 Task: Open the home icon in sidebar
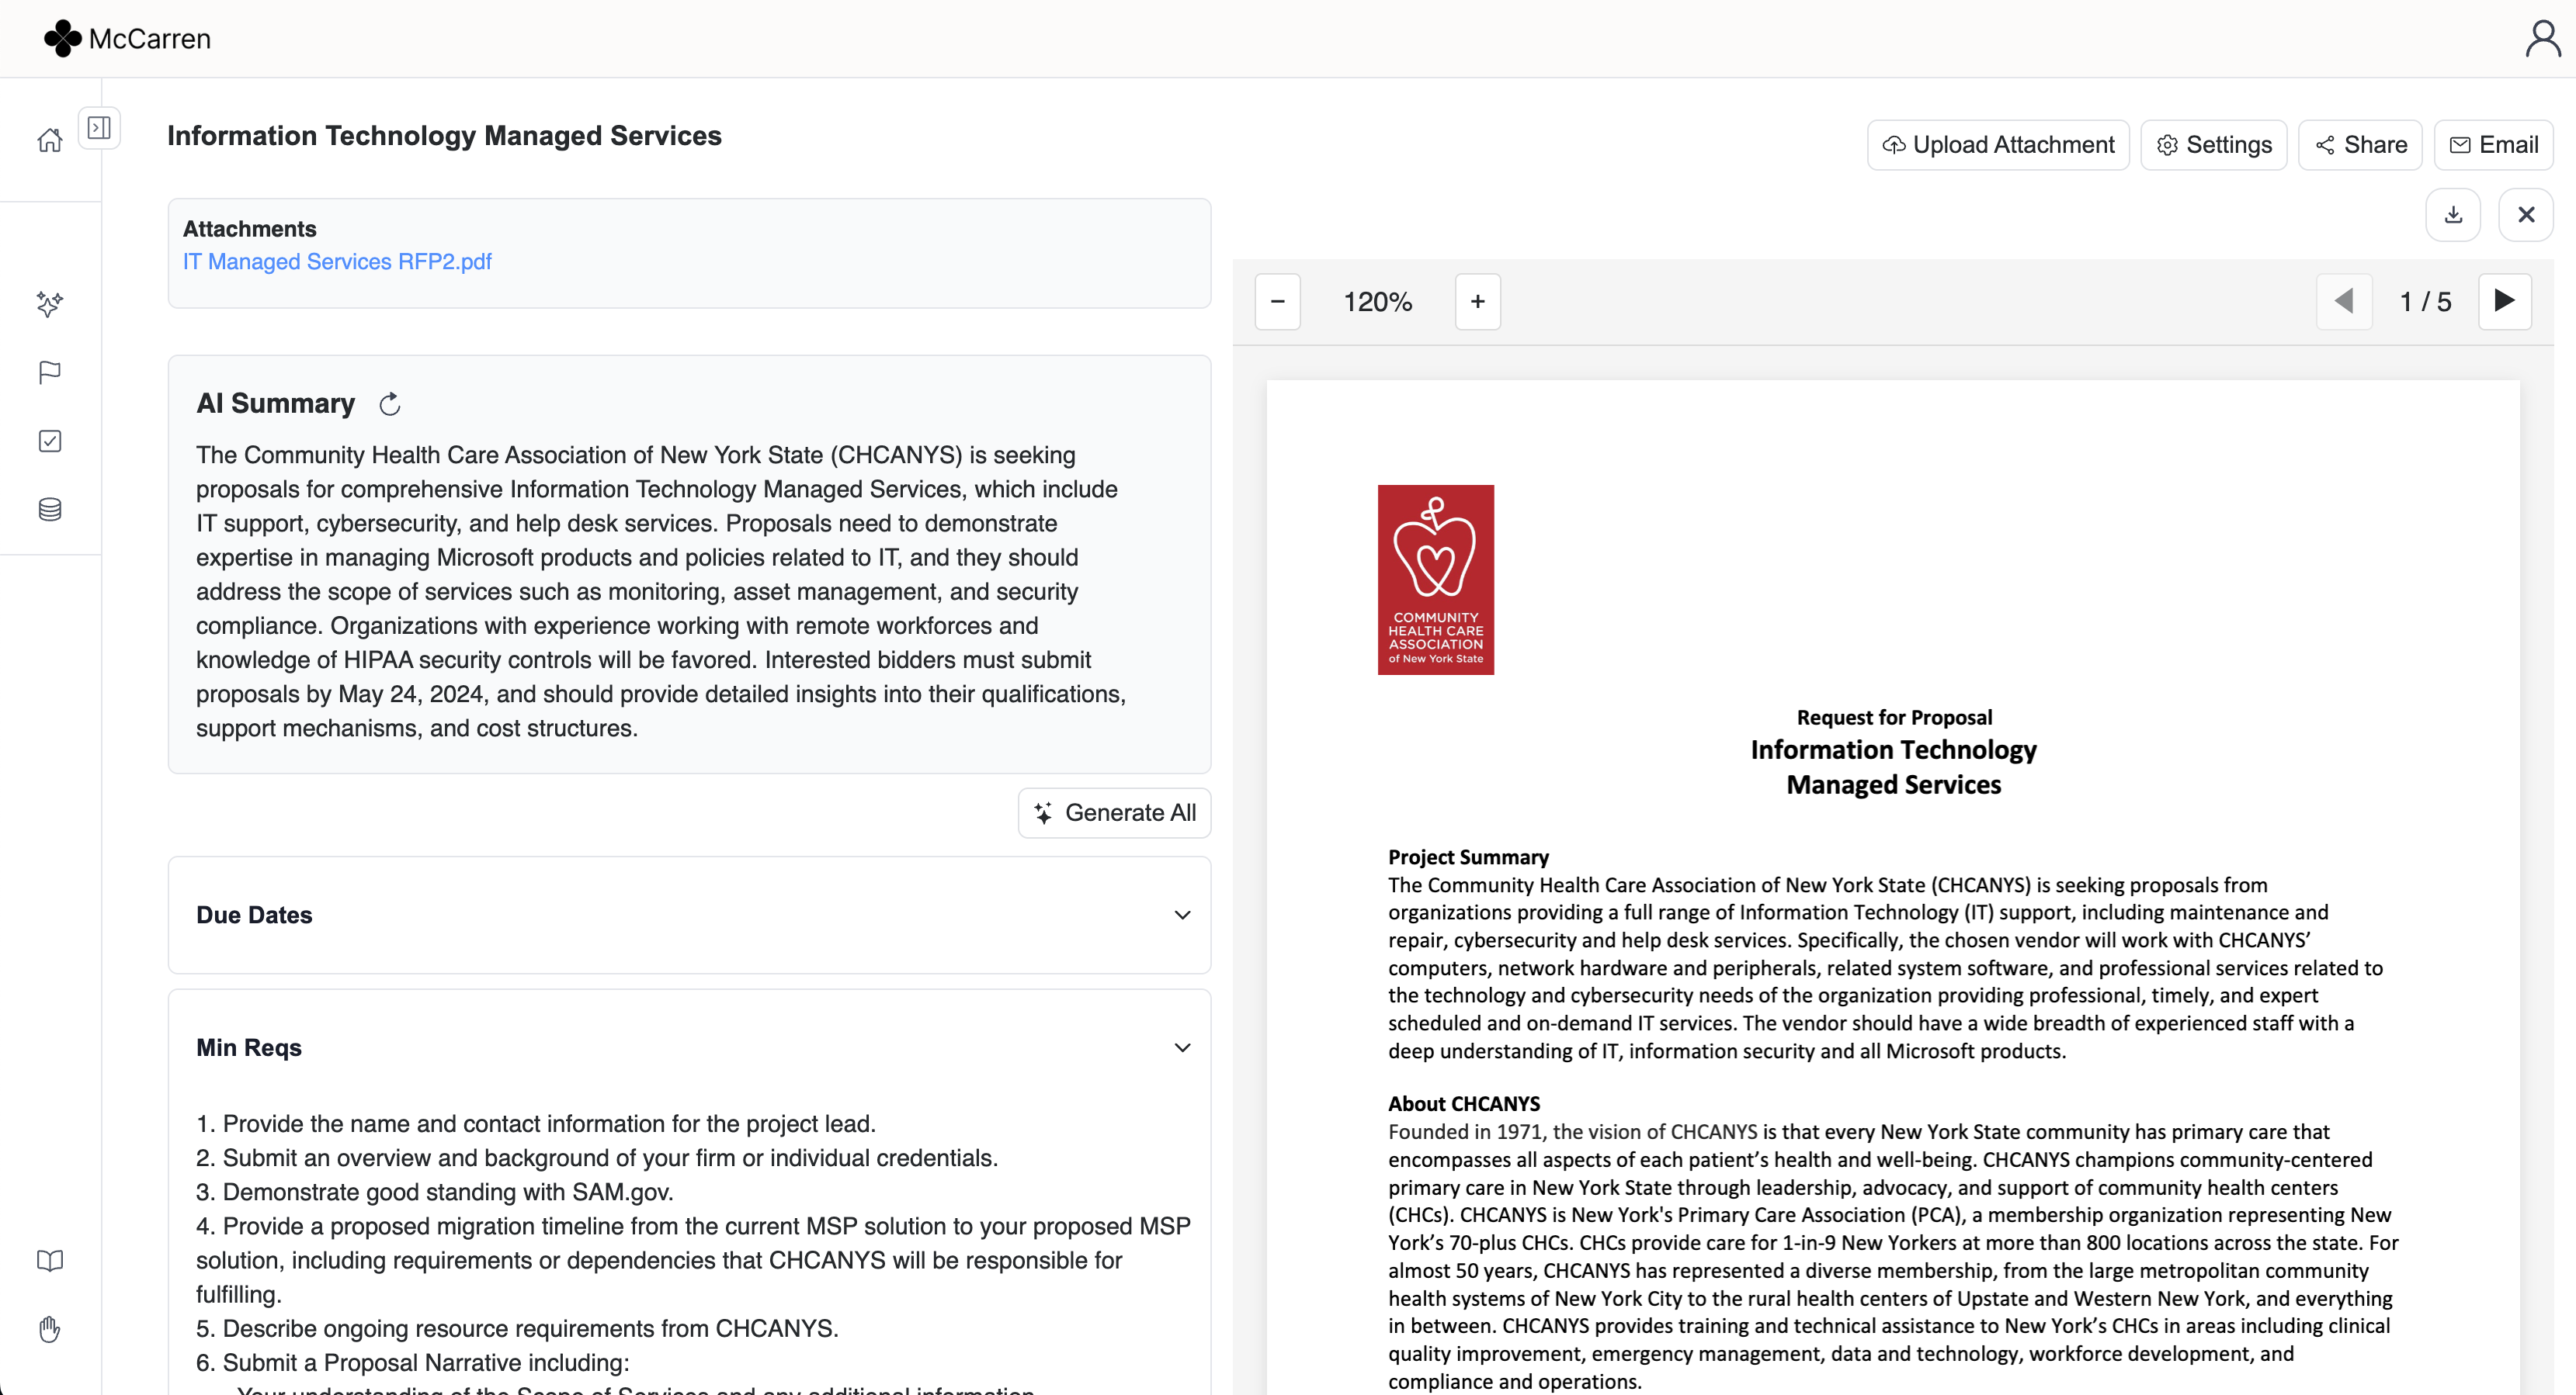pyautogui.click(x=50, y=141)
